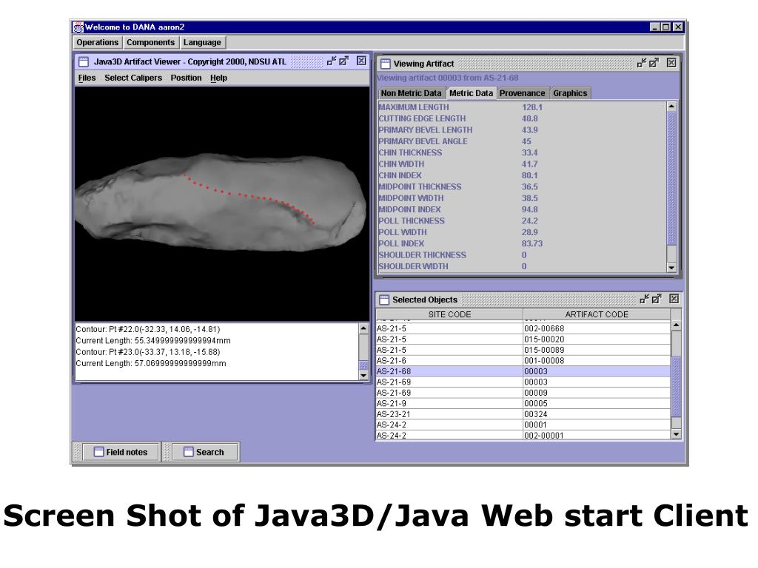Click the Search button
Viewport: 758px width, 568px height.
pyautogui.click(x=204, y=452)
